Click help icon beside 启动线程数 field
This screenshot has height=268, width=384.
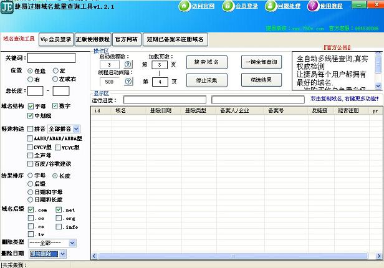128,65
